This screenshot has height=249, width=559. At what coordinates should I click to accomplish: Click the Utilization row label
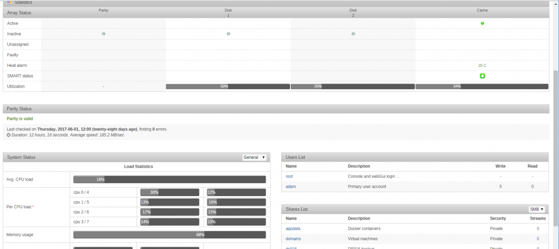click(16, 86)
